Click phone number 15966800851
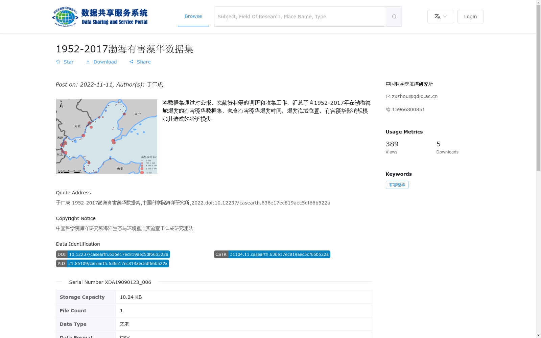This screenshot has width=541, height=338. [408, 110]
